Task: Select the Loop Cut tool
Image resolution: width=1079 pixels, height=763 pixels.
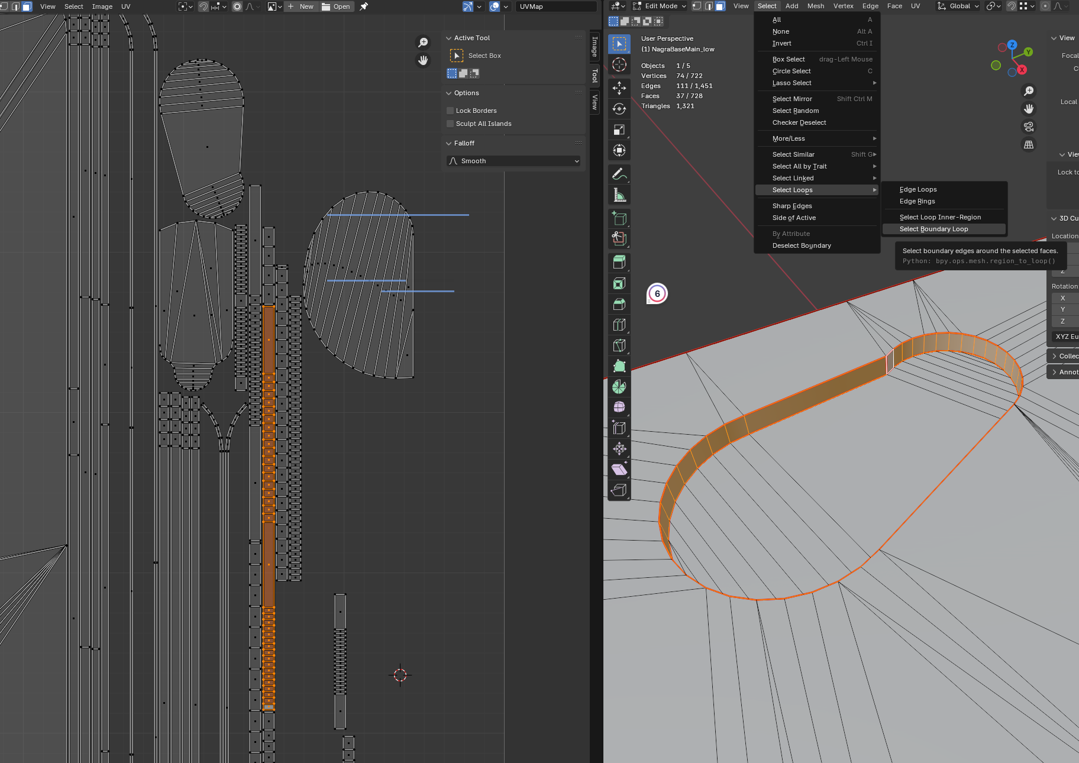Action: click(619, 325)
